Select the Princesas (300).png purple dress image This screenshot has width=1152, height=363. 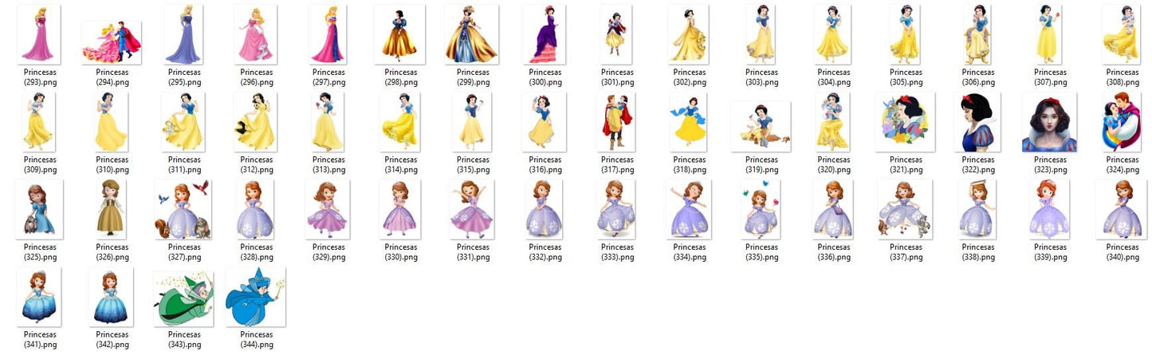(x=544, y=34)
